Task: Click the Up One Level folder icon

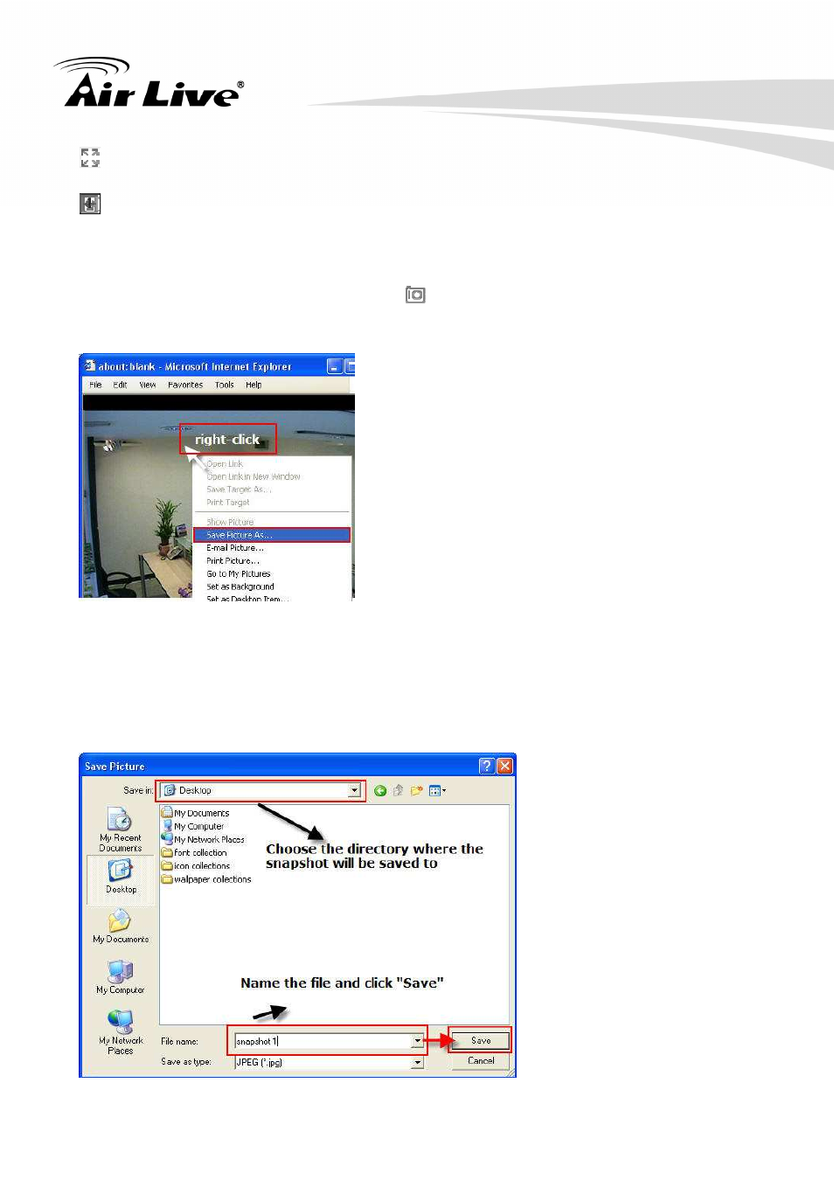Action: [x=398, y=791]
